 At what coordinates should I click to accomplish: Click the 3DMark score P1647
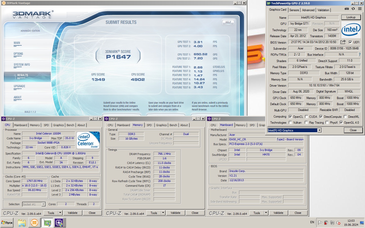point(118,57)
